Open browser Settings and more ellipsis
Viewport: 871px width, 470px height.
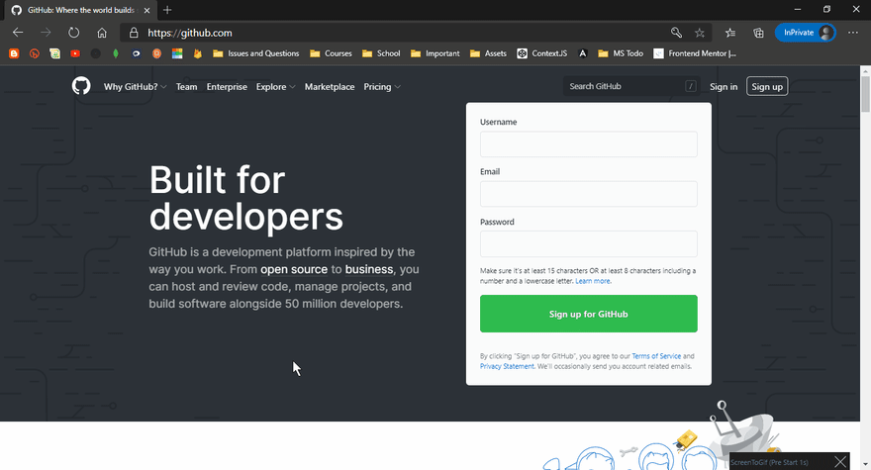(x=852, y=33)
